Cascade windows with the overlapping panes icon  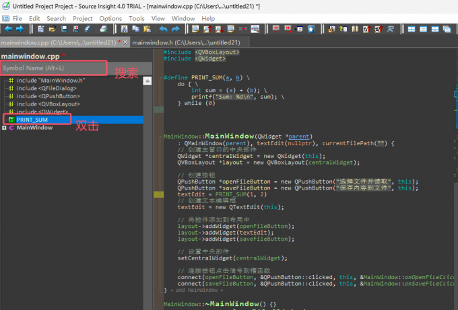pos(447,29)
